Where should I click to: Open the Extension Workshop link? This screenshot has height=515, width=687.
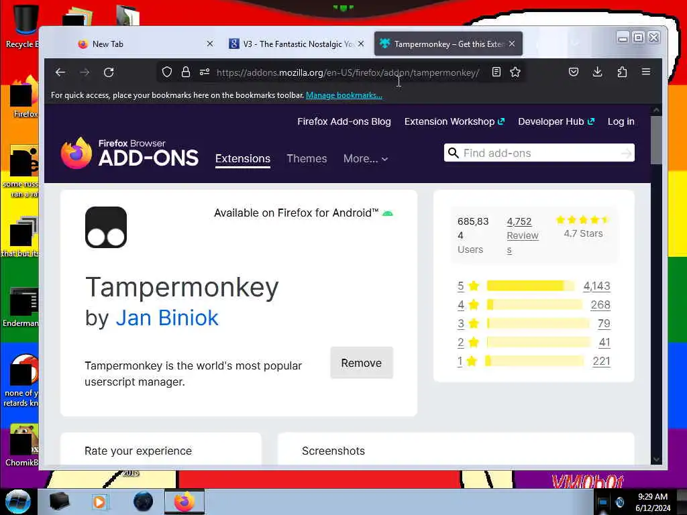454,121
